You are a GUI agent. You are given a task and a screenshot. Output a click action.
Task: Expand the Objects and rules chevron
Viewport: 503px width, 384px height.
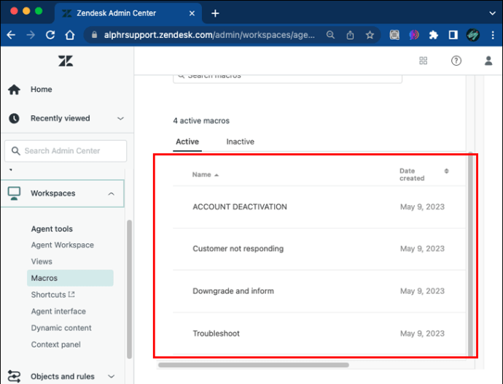[x=112, y=376]
